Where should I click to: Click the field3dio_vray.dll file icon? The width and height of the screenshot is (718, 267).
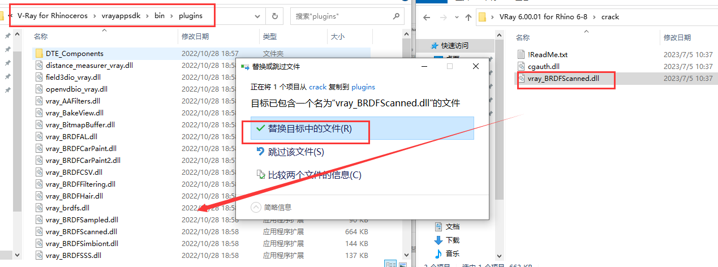[39, 77]
